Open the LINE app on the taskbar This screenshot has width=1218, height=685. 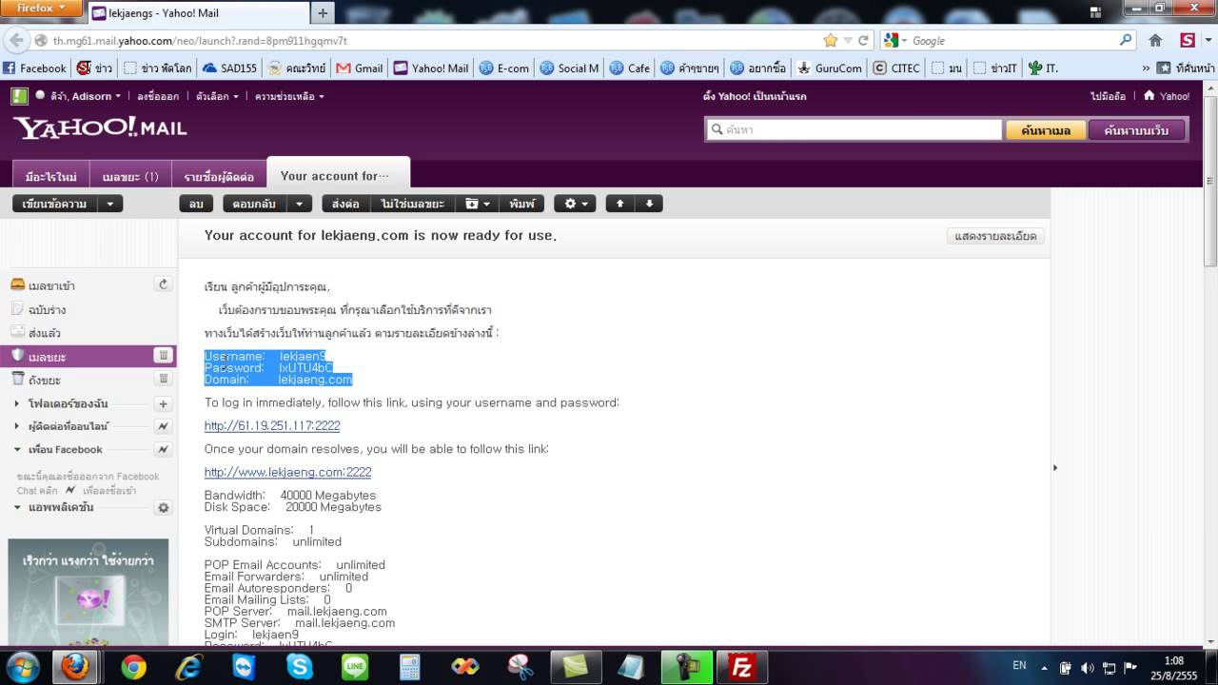[x=355, y=668]
